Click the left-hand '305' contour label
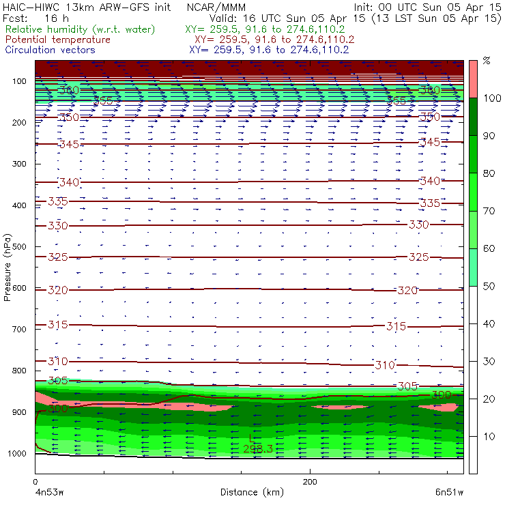Image resolution: width=505 pixels, height=505 pixels. point(58,381)
